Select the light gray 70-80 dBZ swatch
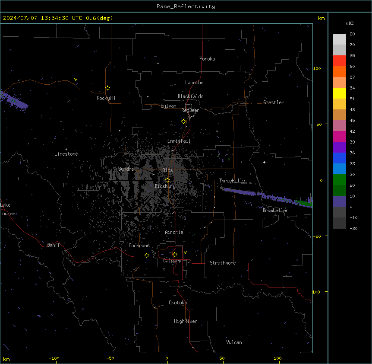 tap(339, 39)
